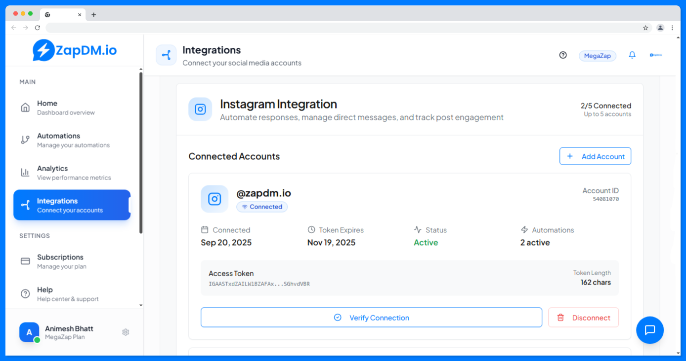Open the Home dashboard overview
The width and height of the screenshot is (686, 361).
point(72,108)
